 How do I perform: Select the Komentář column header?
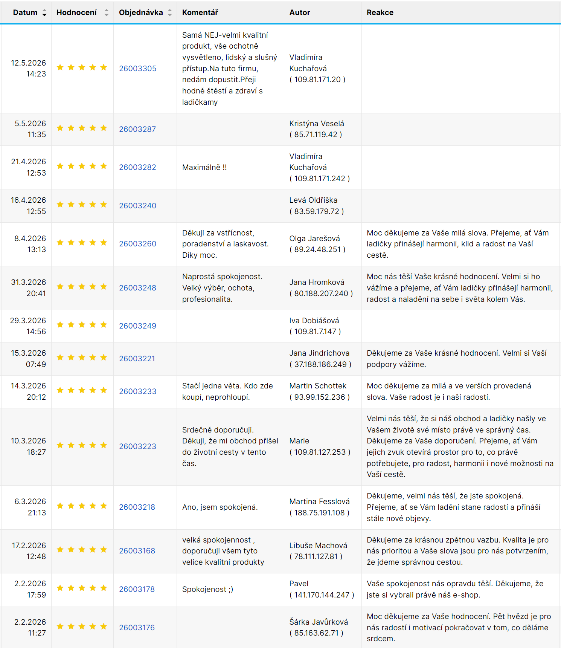click(200, 12)
